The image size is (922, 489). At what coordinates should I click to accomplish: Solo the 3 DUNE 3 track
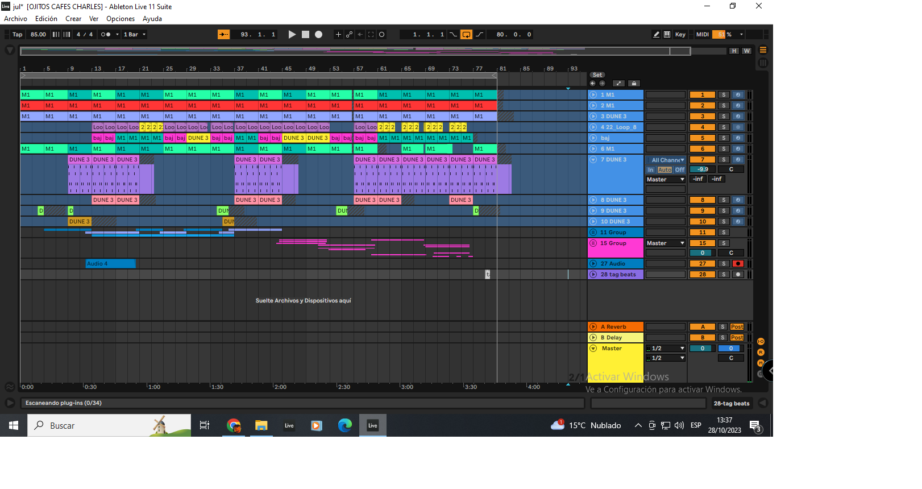(724, 117)
